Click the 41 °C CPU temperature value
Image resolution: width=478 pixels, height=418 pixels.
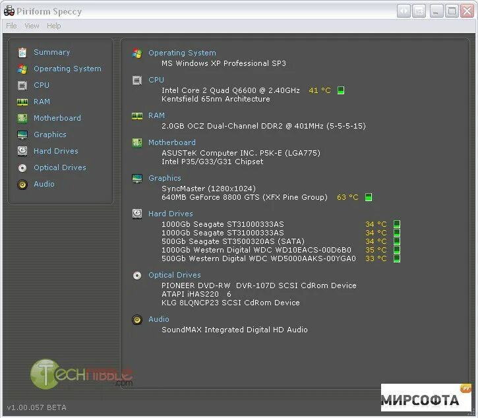coord(320,90)
